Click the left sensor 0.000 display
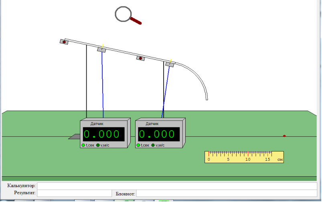Image resolution: width=322 pixels, height=202 pixels. click(x=103, y=134)
